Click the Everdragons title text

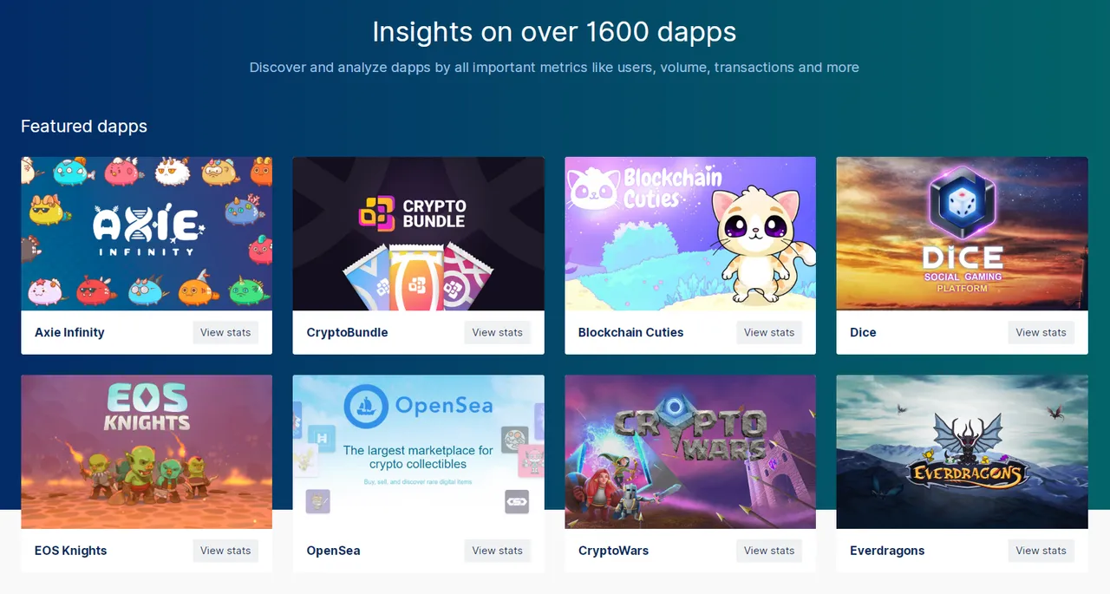[x=887, y=551]
